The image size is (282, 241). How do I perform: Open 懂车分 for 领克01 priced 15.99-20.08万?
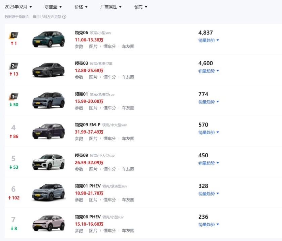109,108
